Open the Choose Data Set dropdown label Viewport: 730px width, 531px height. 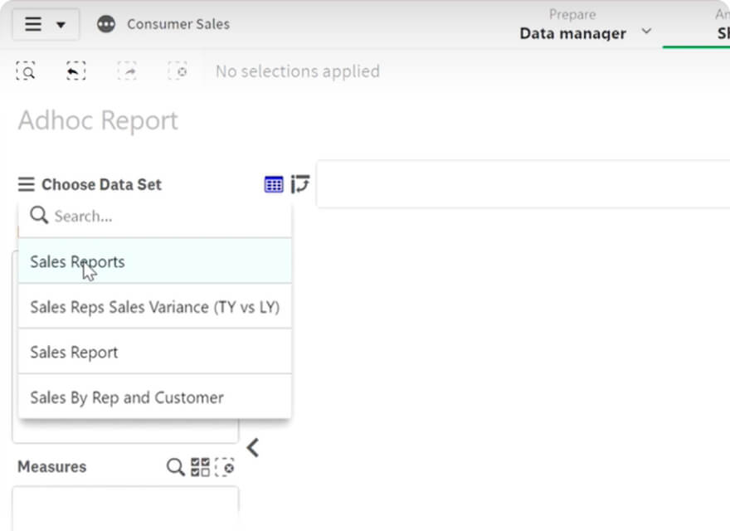click(x=101, y=184)
